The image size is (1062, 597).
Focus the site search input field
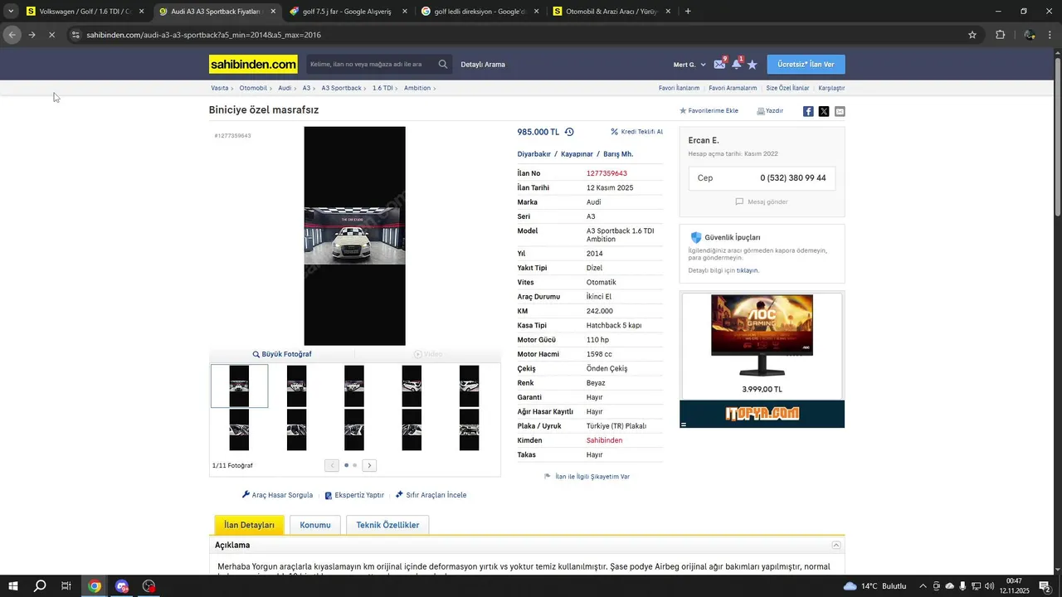[371, 64]
